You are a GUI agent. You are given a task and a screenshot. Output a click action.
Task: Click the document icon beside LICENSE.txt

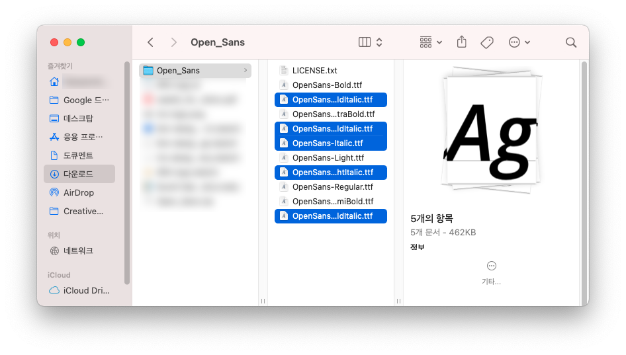[x=284, y=70]
